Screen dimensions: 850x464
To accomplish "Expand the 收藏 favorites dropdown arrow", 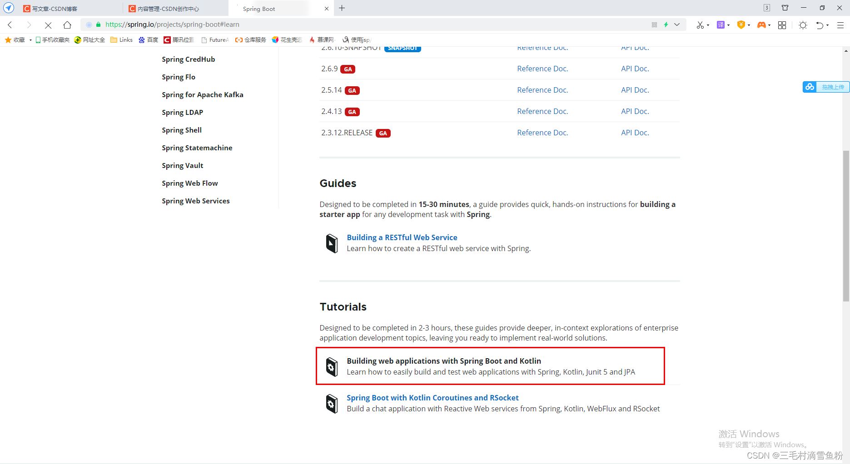I will (x=30, y=40).
